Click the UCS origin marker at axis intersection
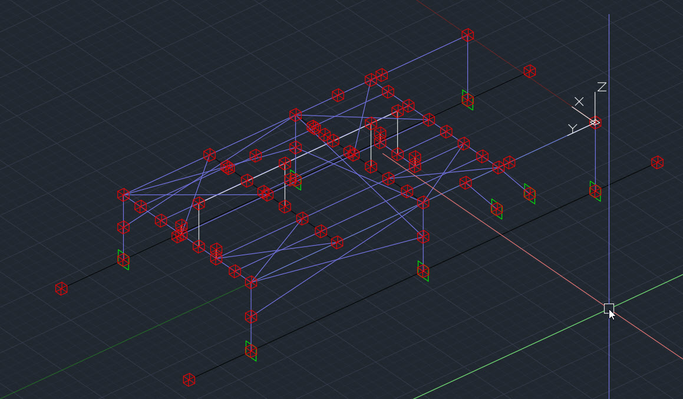This screenshot has height=399, width=683. [595, 123]
